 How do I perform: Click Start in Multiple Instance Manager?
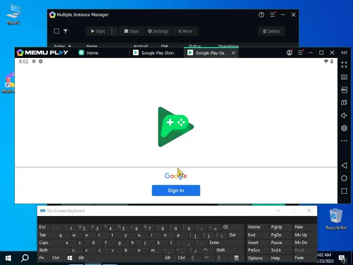pos(98,31)
